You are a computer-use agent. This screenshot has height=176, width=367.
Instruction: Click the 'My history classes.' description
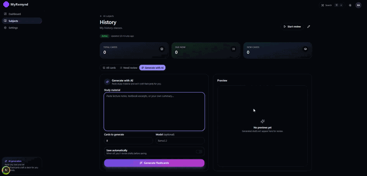tap(111, 28)
